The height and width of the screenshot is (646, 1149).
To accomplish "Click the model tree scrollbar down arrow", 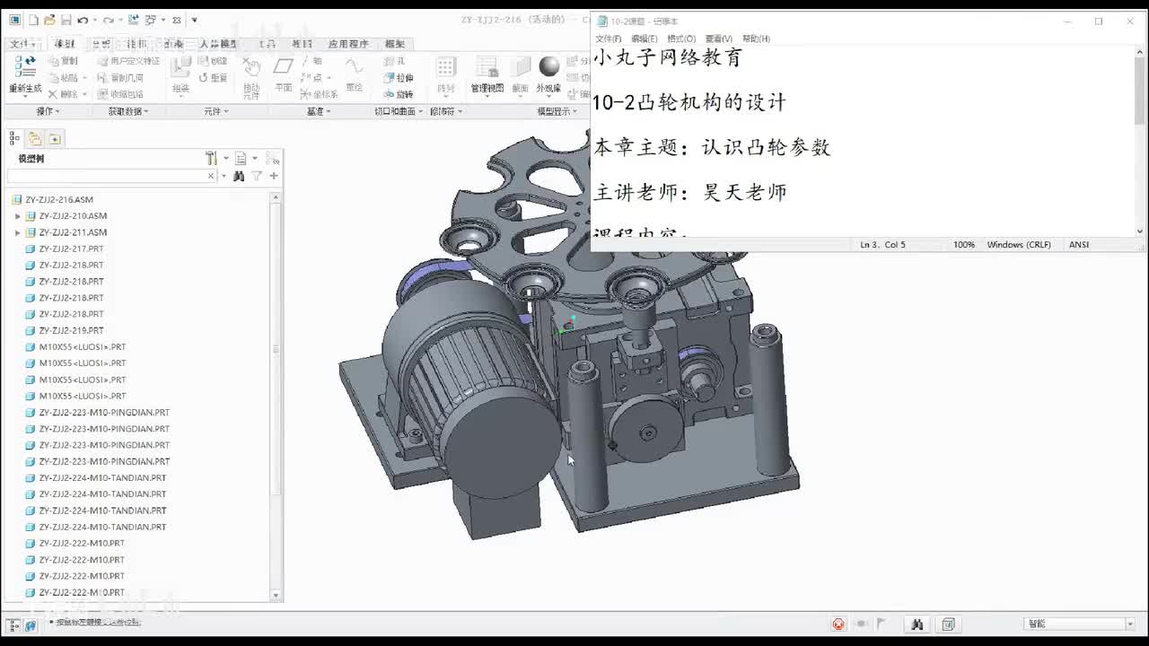I will click(276, 594).
